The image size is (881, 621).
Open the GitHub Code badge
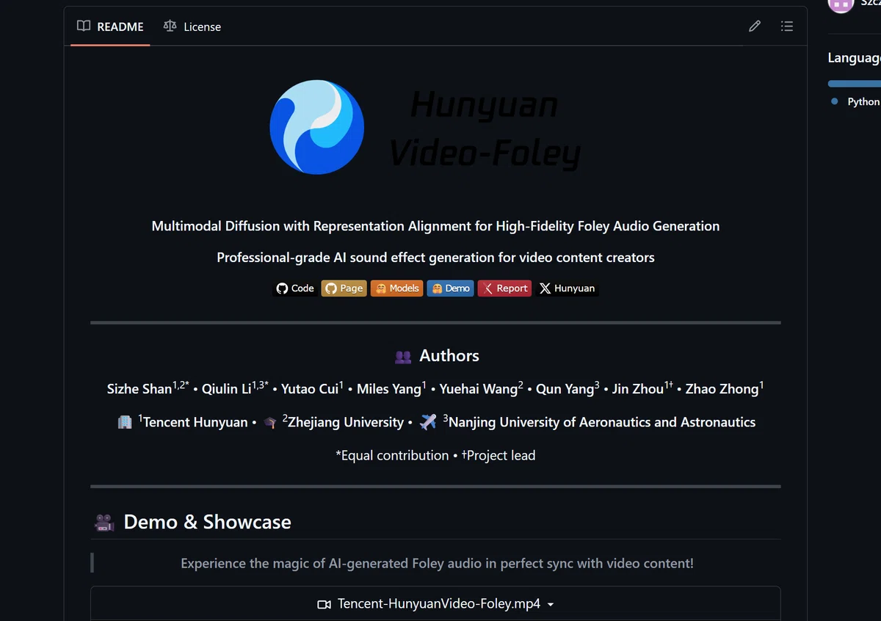(295, 288)
